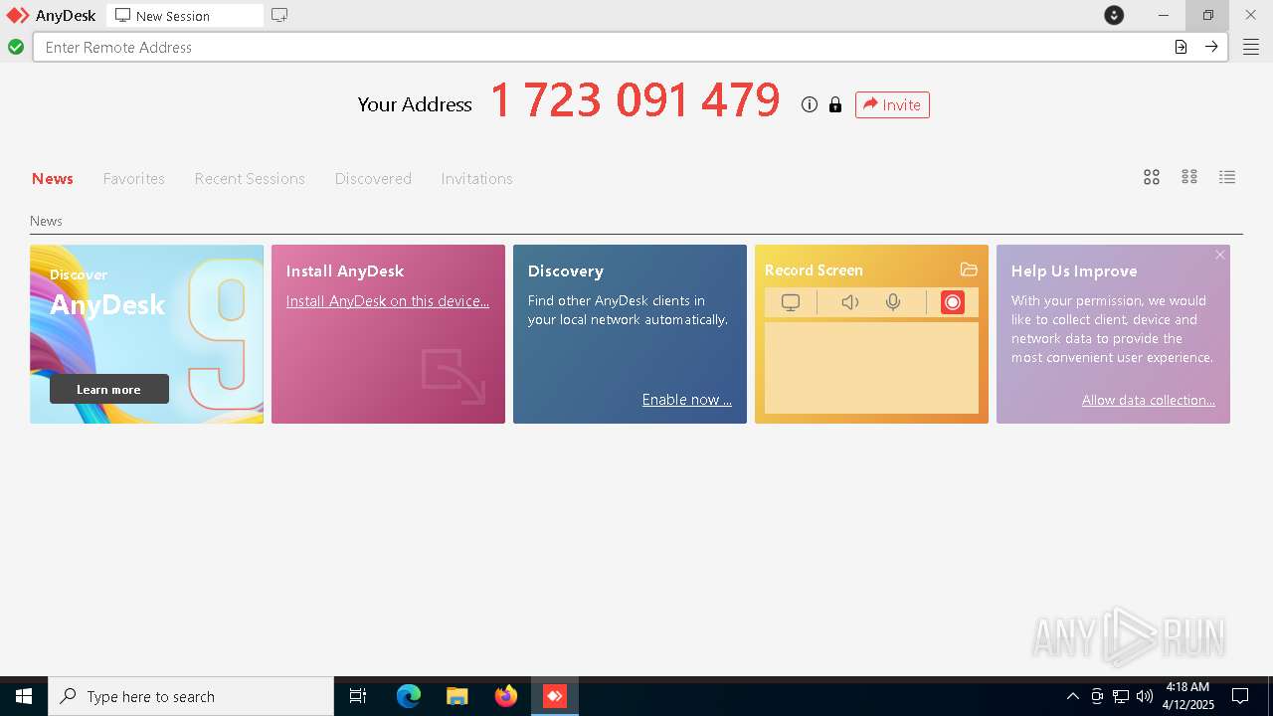Image resolution: width=1273 pixels, height=716 pixels.
Task: Open the Favorites tab
Action: pos(134,179)
